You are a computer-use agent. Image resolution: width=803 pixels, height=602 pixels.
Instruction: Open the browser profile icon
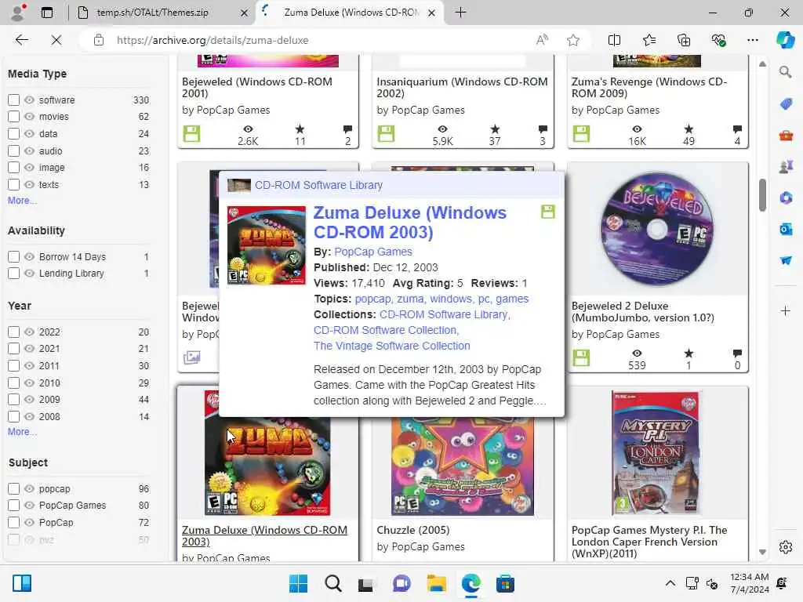pos(19,13)
